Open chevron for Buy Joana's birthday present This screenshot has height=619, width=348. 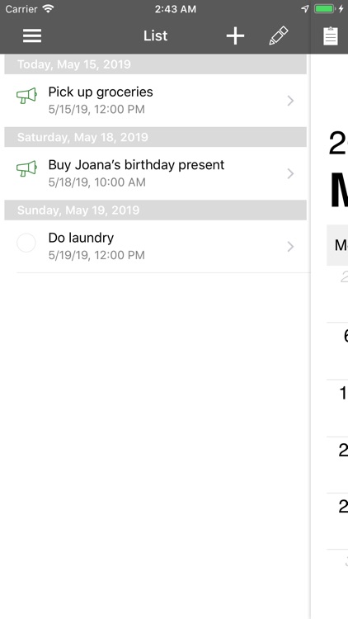point(291,173)
